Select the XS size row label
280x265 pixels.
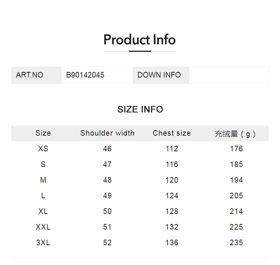click(x=43, y=149)
